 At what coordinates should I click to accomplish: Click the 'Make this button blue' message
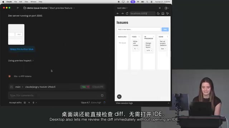[21, 49]
